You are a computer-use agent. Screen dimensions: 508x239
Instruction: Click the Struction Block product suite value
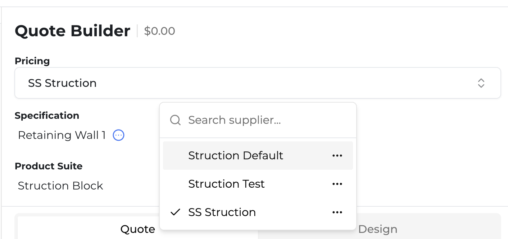[x=60, y=186]
